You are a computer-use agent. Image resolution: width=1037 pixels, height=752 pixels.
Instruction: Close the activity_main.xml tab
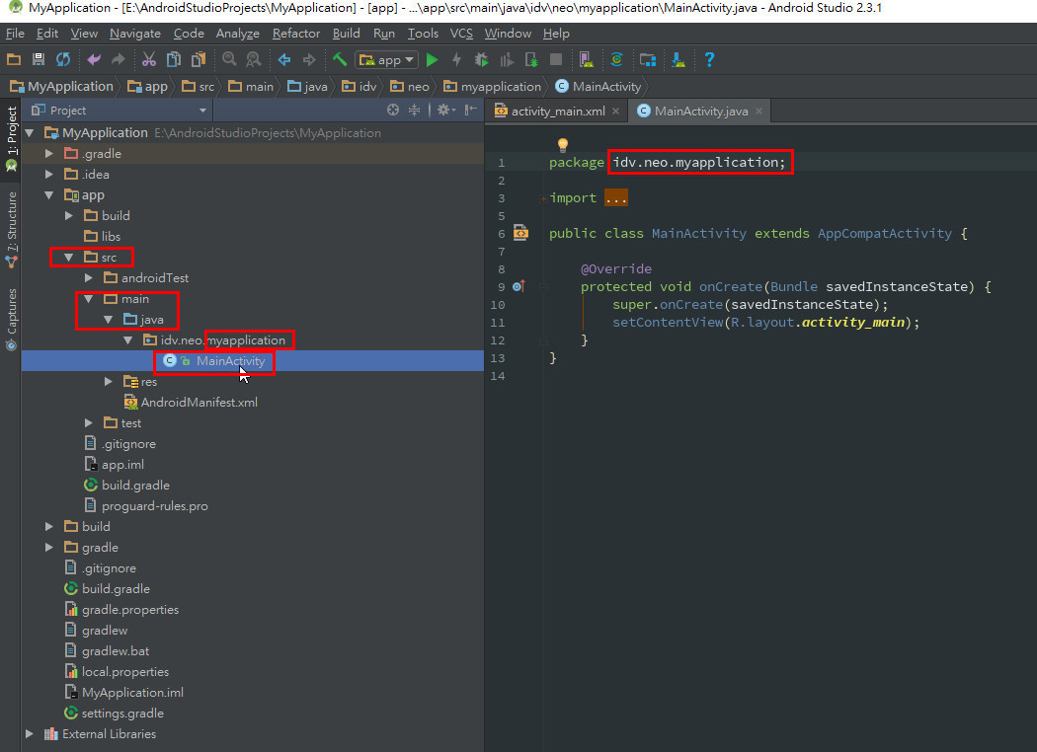click(615, 111)
